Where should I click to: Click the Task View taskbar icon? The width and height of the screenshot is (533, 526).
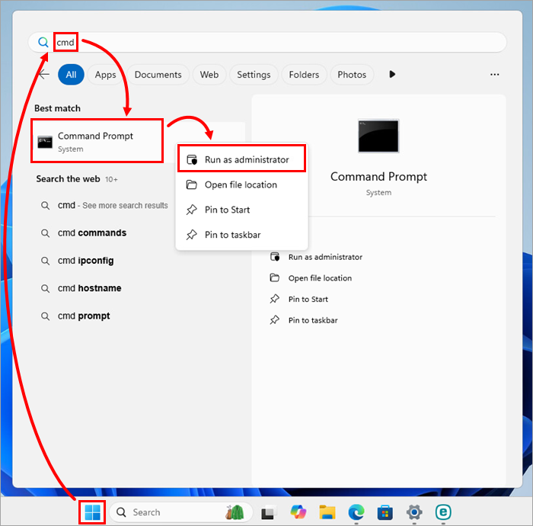pos(268,512)
